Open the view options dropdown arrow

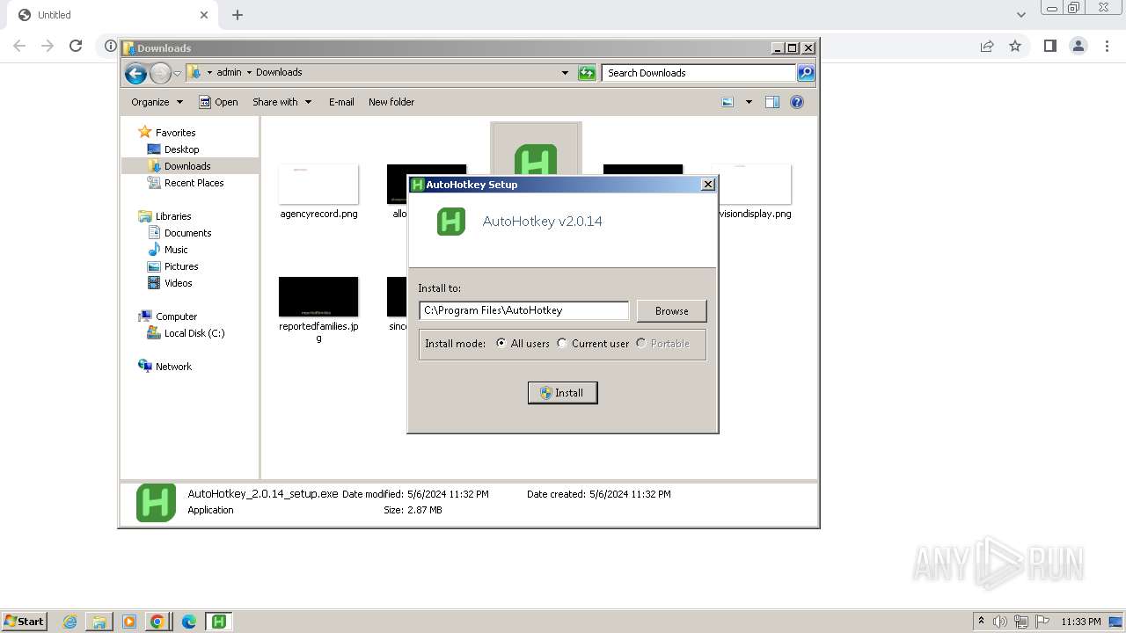(749, 102)
